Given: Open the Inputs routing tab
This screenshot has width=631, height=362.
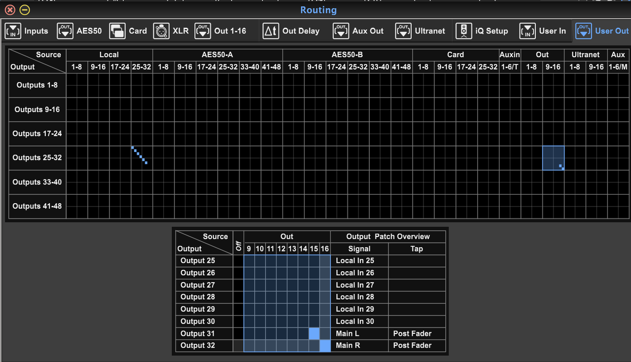Looking at the screenshot, I should 27,31.
